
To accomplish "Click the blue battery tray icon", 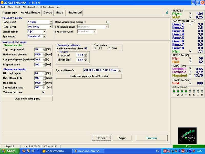I will point(179,151).
